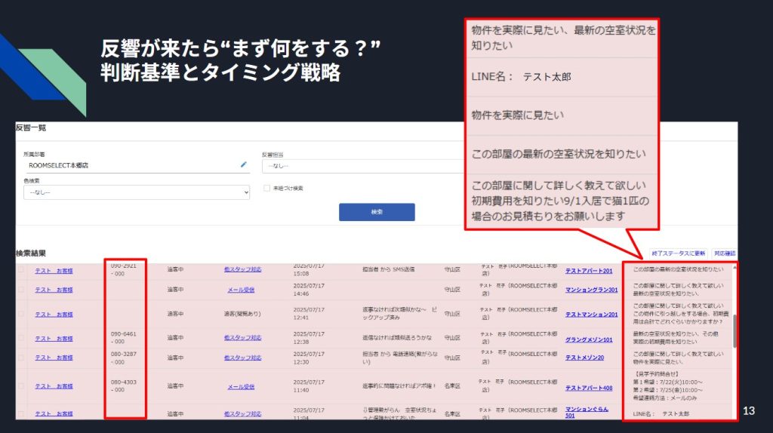The width and height of the screenshot is (773, 433).
Task: Open the テストアパート201 property link
Action: (x=589, y=271)
